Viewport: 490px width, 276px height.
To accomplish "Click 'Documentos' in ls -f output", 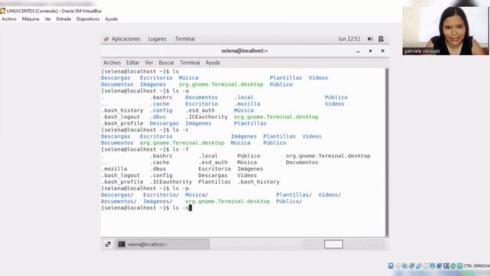I will [302, 163].
